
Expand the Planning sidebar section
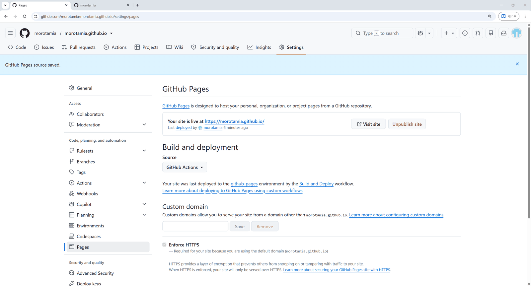pos(144,215)
